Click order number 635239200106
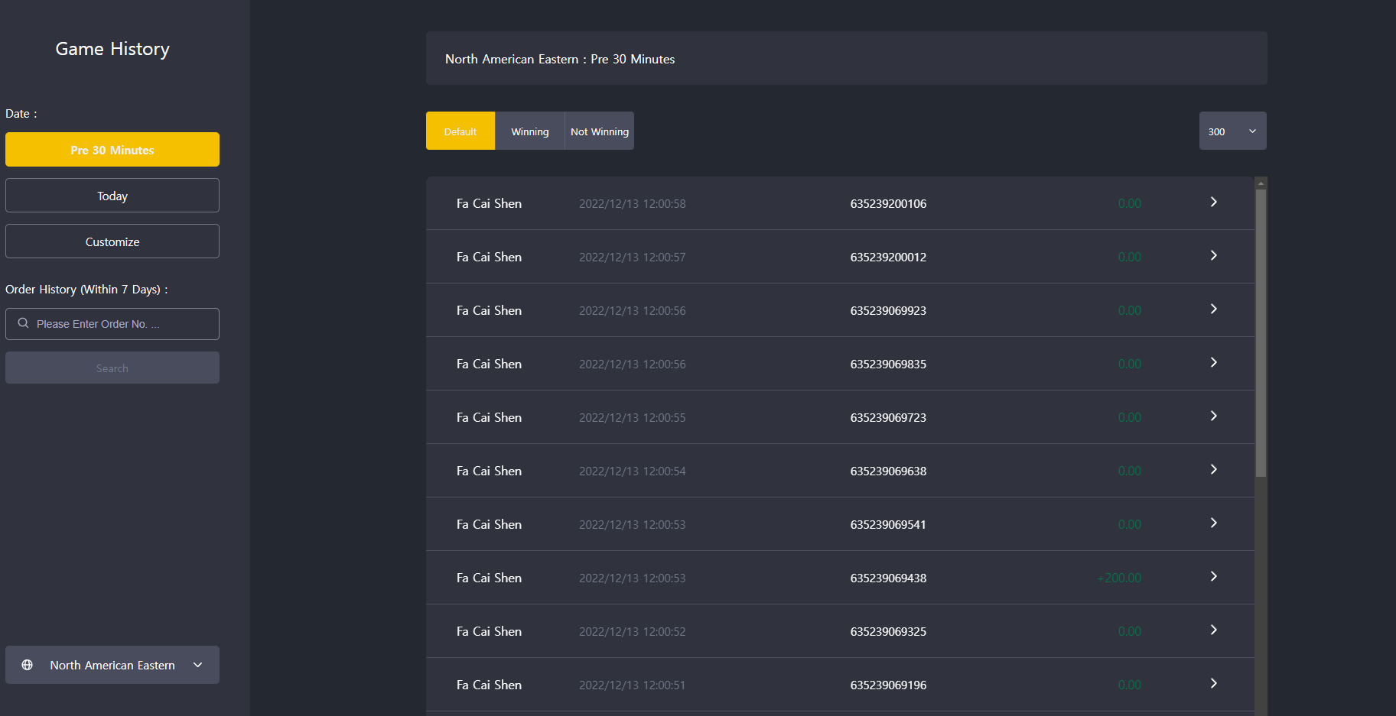Screen dimensions: 1396x716 pyautogui.click(x=888, y=203)
